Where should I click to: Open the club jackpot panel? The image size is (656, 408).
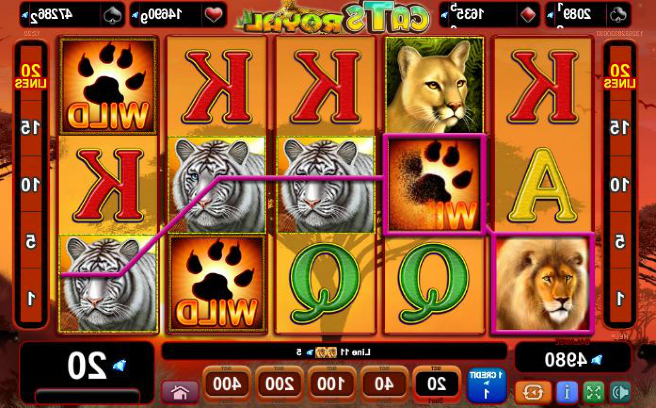tap(588, 15)
